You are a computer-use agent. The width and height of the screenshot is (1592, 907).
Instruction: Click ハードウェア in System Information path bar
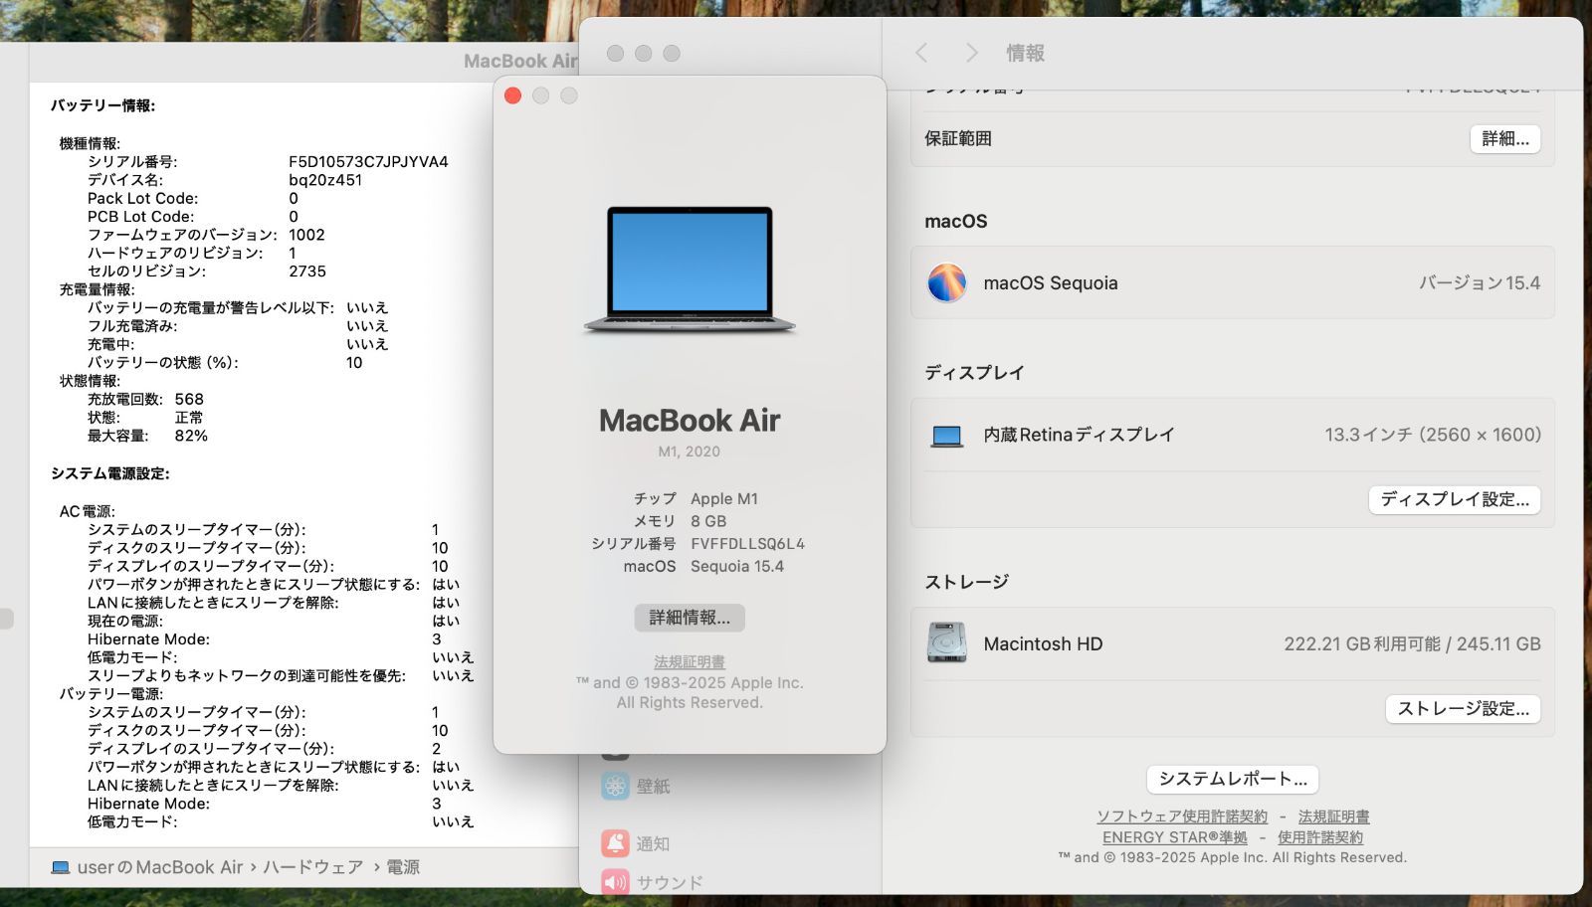tap(312, 867)
